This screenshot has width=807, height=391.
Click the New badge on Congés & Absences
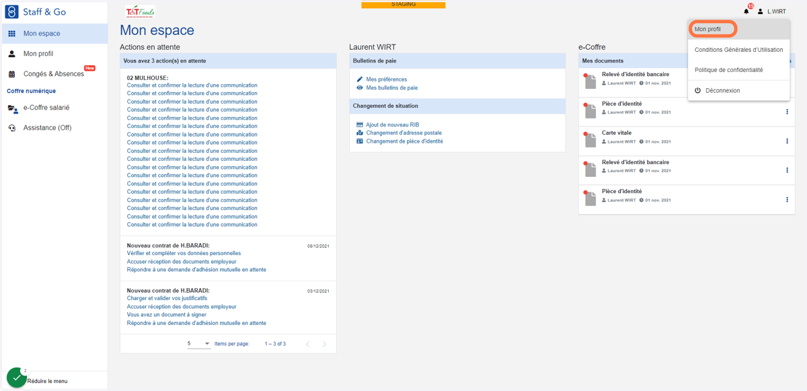[89, 68]
